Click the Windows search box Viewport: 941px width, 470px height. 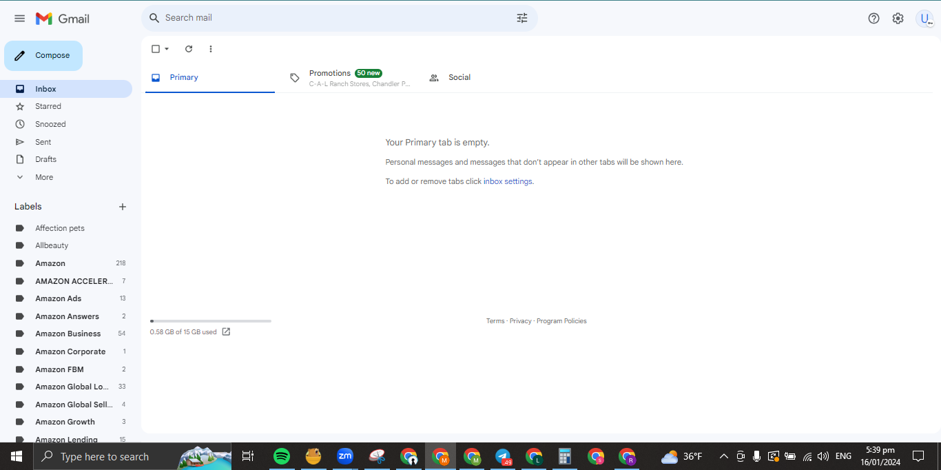tap(131, 456)
